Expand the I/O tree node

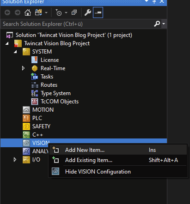[x=15, y=160]
